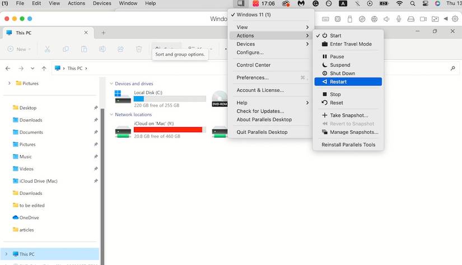Select Pause in Actions submenu
Screen dimensions: 462x265
pyautogui.click(x=348, y=57)
